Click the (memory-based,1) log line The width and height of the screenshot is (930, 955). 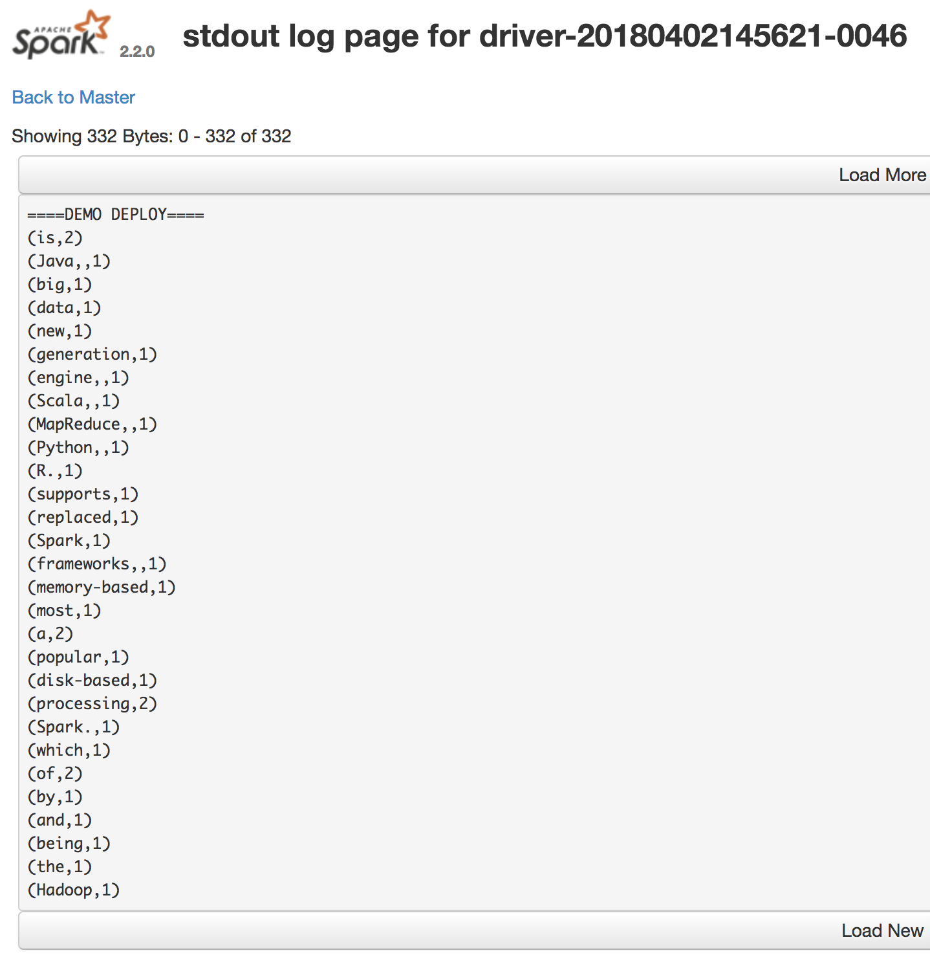pyautogui.click(x=102, y=587)
